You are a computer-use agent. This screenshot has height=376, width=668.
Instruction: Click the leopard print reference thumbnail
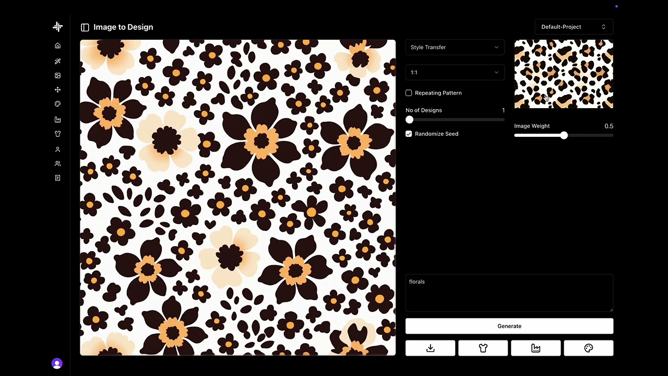point(564,74)
